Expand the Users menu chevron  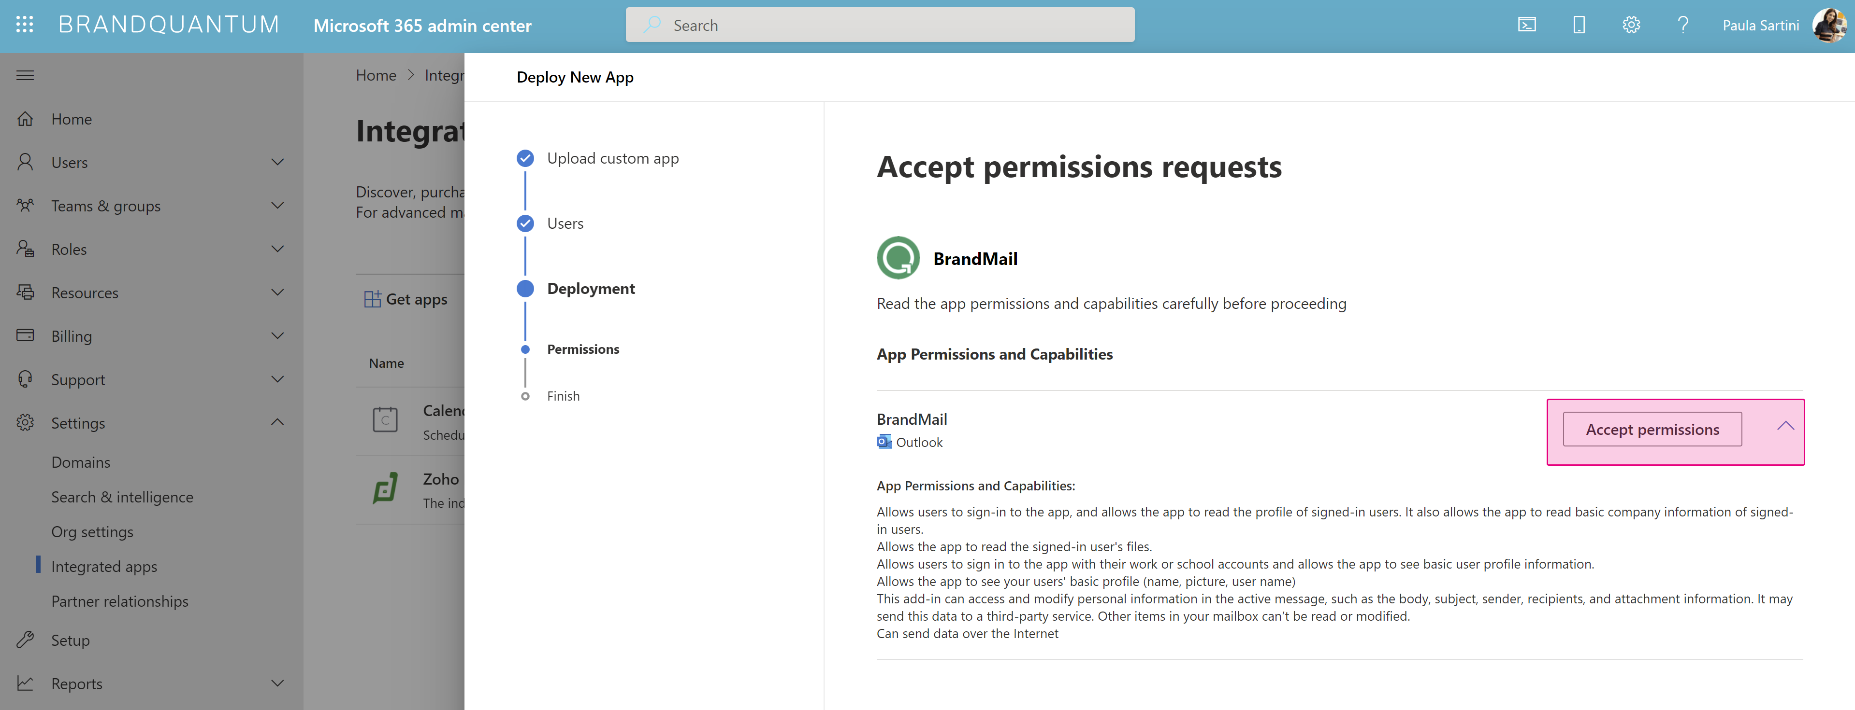[x=277, y=162]
